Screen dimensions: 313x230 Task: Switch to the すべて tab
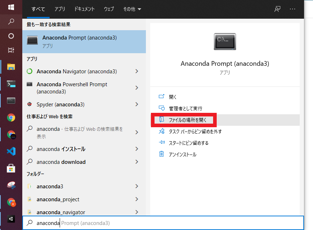[x=38, y=9]
